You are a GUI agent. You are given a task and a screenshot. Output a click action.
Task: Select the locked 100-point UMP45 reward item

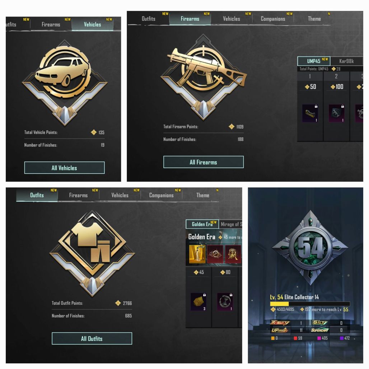[336, 113]
